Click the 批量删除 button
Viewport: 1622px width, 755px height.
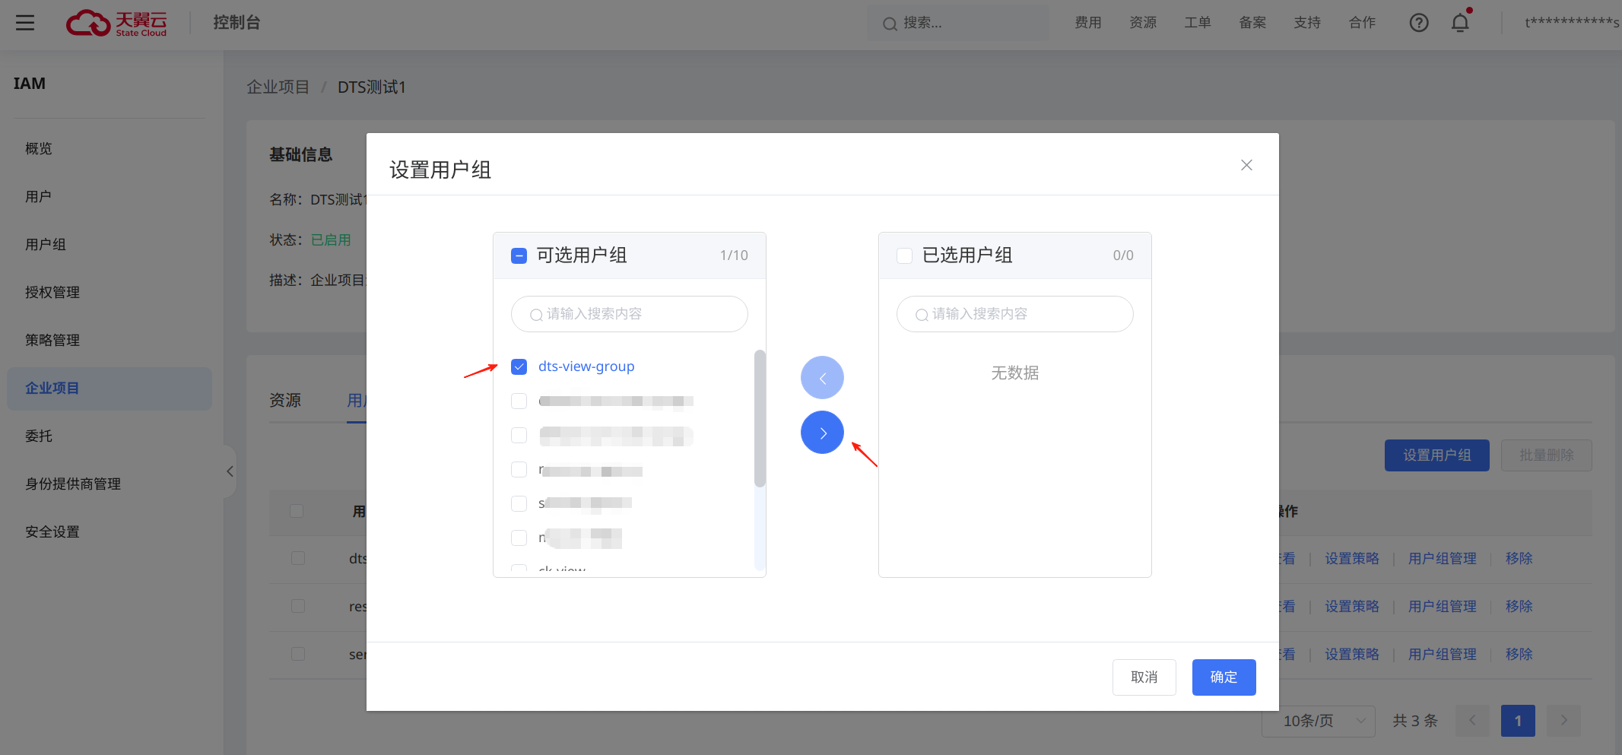tap(1547, 455)
